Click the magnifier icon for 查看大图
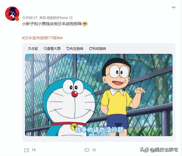The image size is (182, 156). tap(45, 49)
